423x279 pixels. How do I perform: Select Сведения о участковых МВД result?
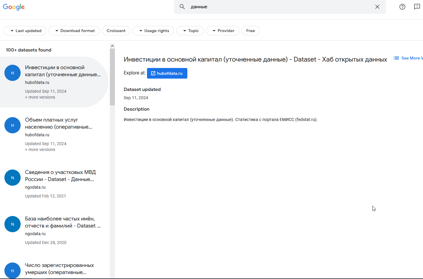click(54, 184)
